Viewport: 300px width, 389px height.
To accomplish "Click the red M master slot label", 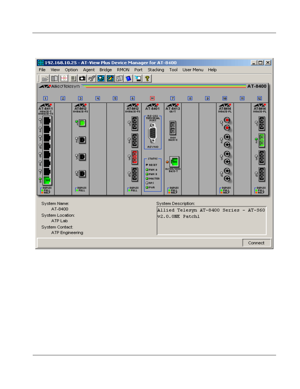I will pos(153,98).
